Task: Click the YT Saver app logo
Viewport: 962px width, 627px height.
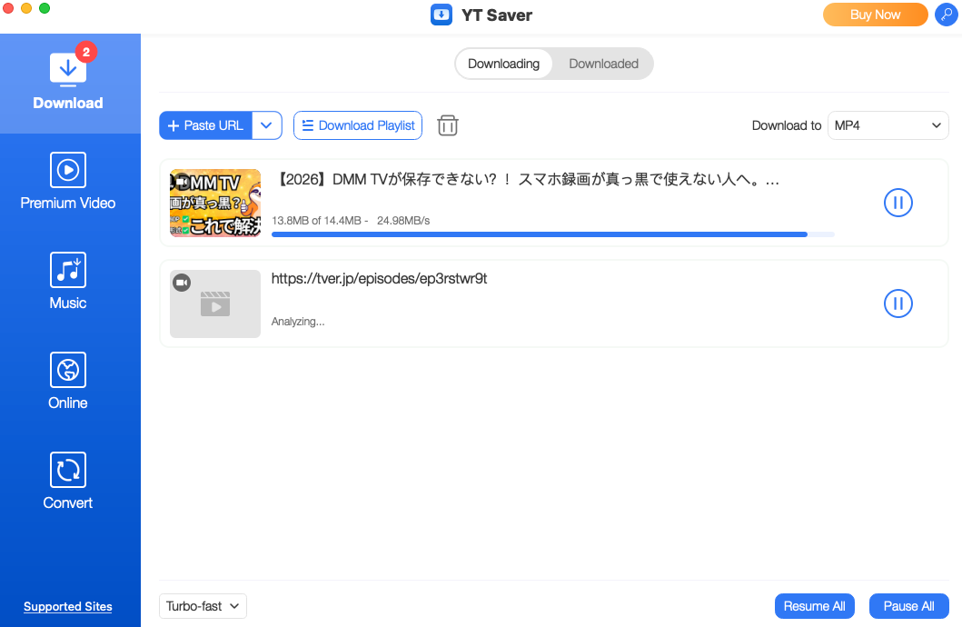Action: click(x=441, y=15)
